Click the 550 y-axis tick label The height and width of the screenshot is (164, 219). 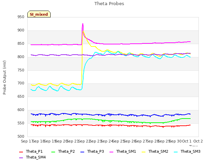[21, 123]
